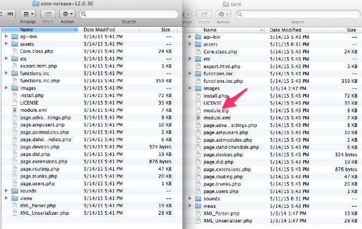Select module.xml file icon in left window
362x229 pixels.
[x=15, y=110]
